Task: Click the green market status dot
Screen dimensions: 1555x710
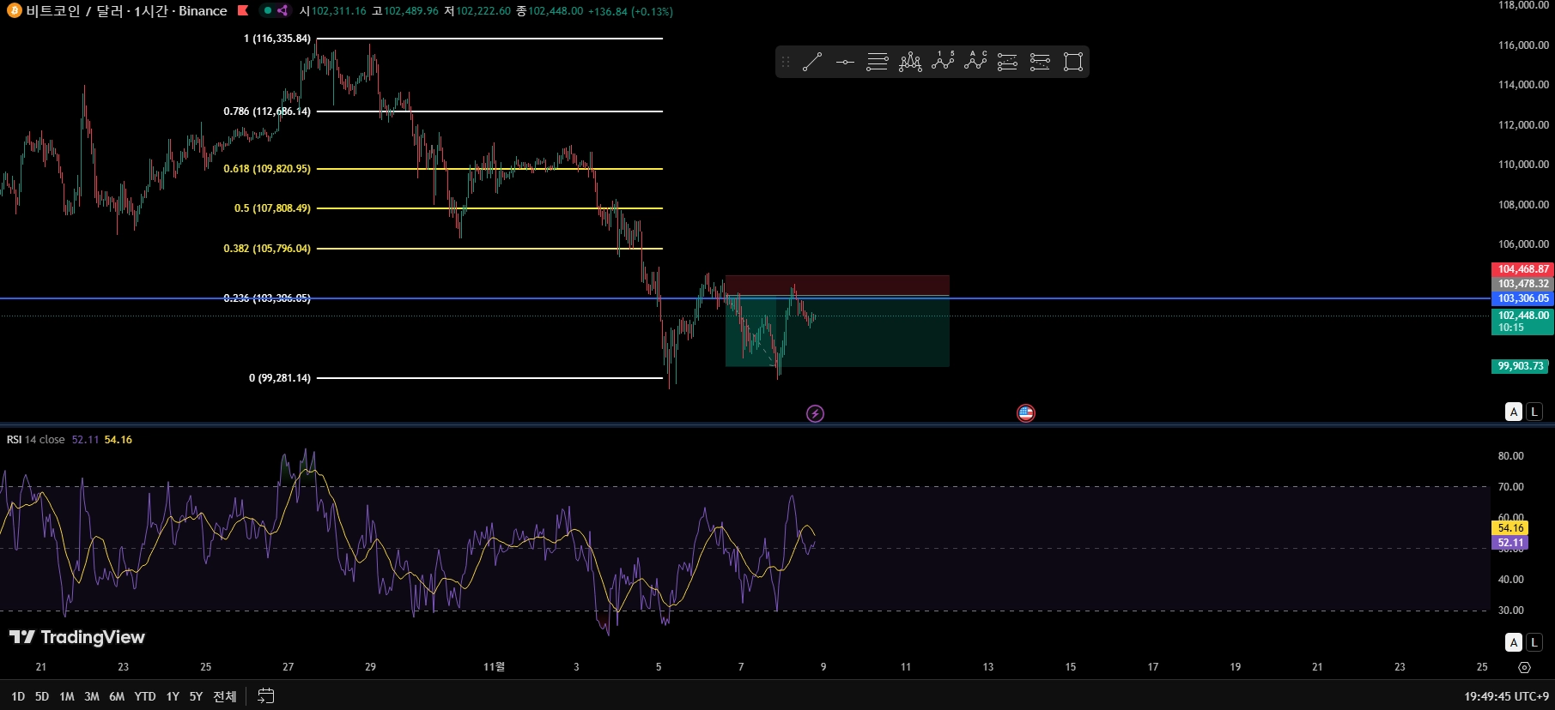Action: click(x=268, y=11)
